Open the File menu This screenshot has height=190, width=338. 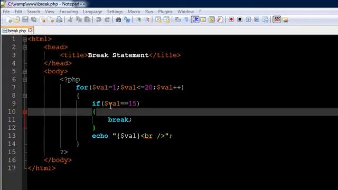coord(6,12)
